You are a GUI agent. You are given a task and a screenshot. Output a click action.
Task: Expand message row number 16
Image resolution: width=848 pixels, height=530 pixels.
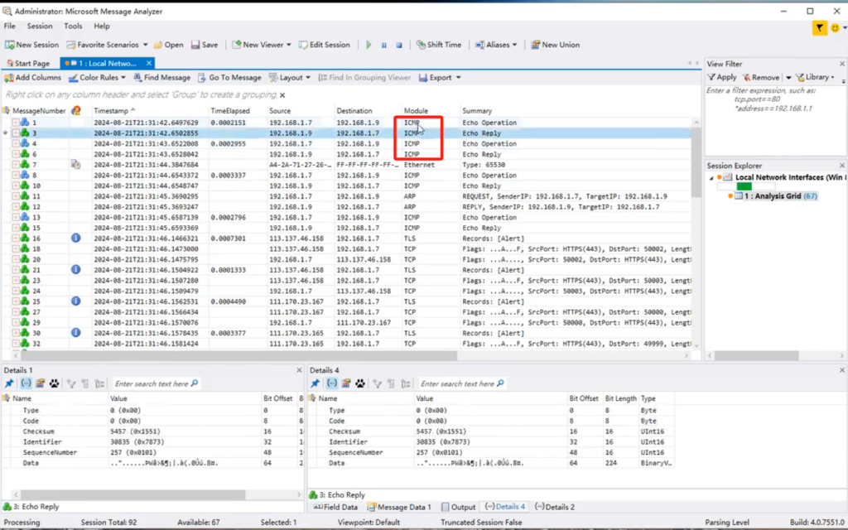point(16,238)
